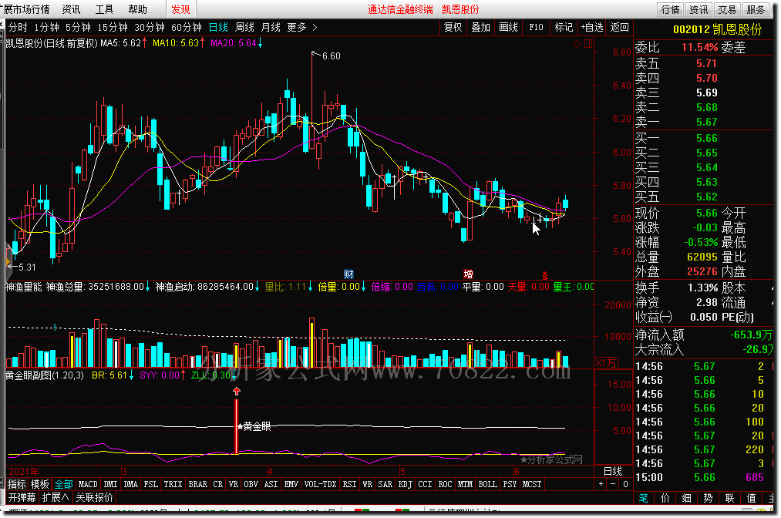Image resolution: width=781 pixels, height=518 pixels.
Task: Select the 1分钟 period
Action: point(46,28)
